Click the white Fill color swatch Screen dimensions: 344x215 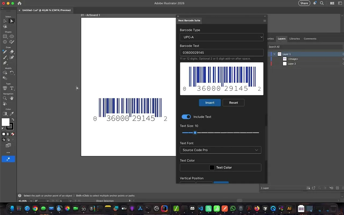(5, 122)
